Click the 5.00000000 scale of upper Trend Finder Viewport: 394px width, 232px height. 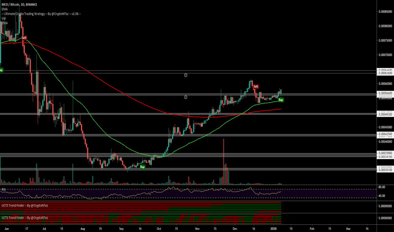(385, 206)
